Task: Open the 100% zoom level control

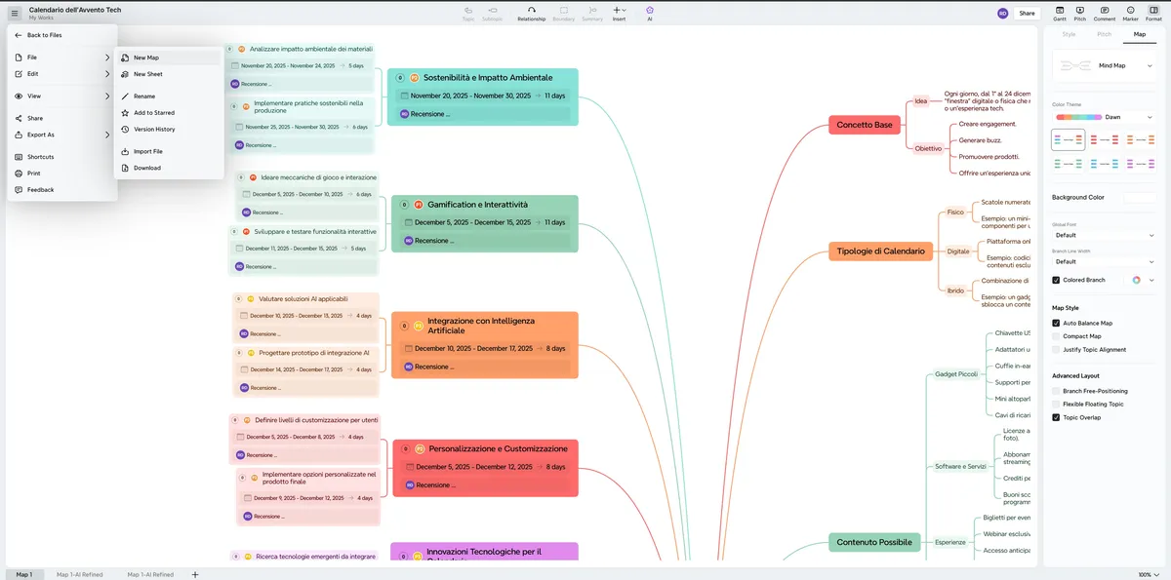Action: pyautogui.click(x=1151, y=574)
